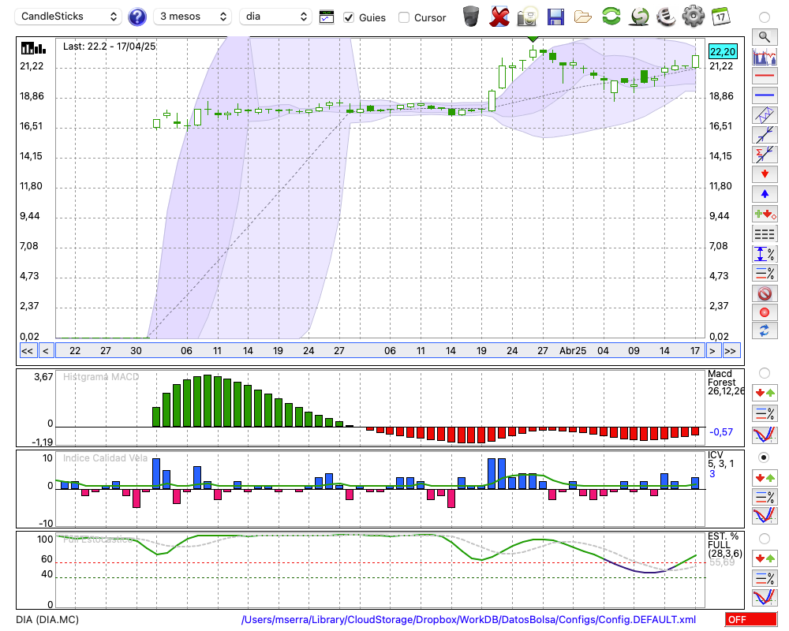Jump to chart start with << button
Image resolution: width=789 pixels, height=631 pixels.
coord(28,351)
